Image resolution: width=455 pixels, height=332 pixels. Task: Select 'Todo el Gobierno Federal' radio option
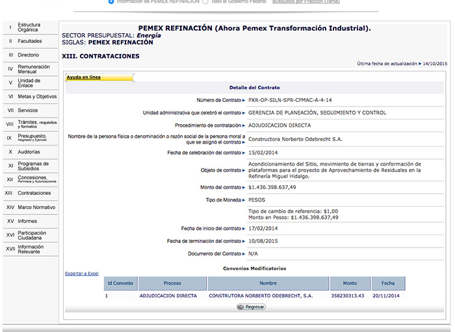(x=206, y=2)
